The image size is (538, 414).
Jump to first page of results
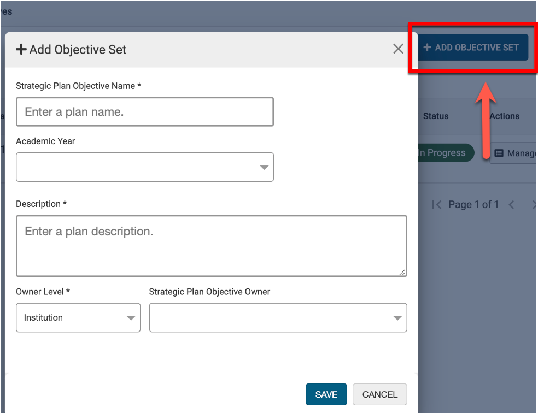[x=436, y=205]
